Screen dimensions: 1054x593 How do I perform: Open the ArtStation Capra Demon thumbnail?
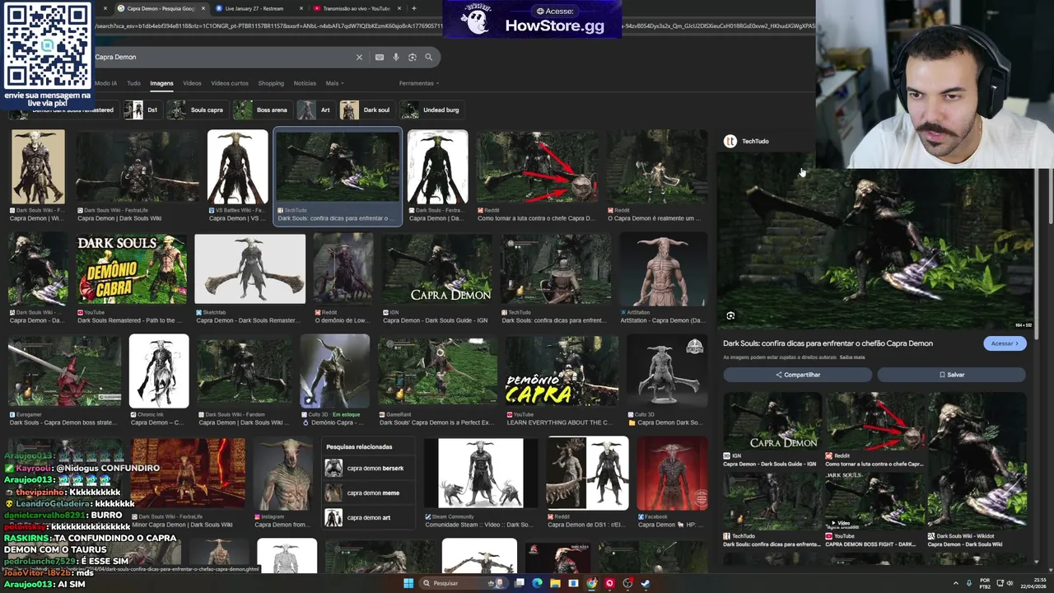[x=663, y=269]
